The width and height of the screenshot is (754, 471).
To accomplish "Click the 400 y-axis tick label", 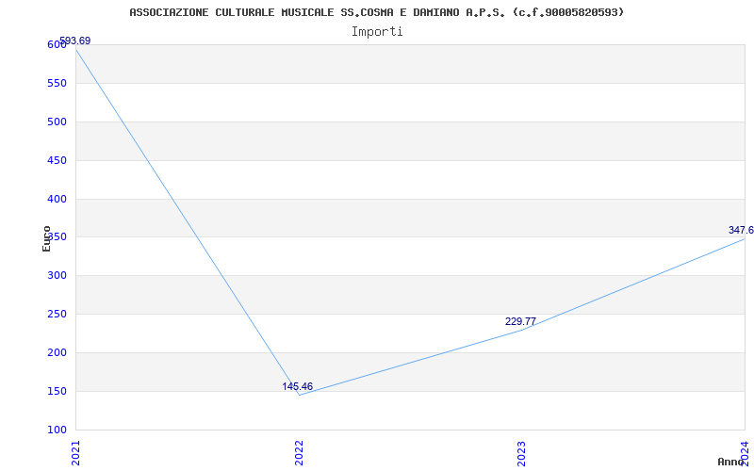I will (x=57, y=199).
